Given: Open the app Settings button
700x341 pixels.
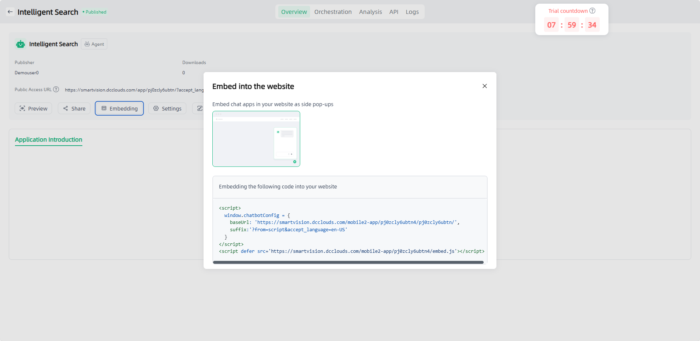Looking at the screenshot, I should [x=167, y=108].
